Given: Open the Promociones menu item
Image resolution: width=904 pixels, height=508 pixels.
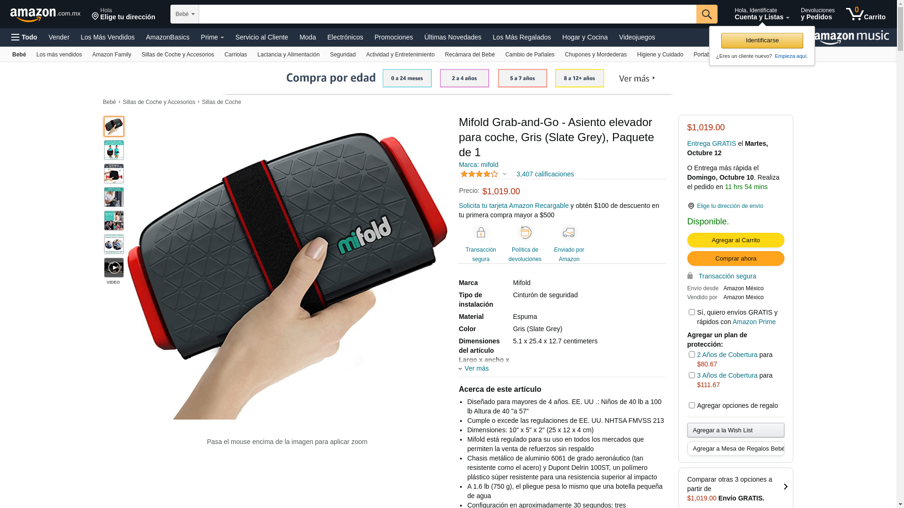Looking at the screenshot, I should [394, 37].
